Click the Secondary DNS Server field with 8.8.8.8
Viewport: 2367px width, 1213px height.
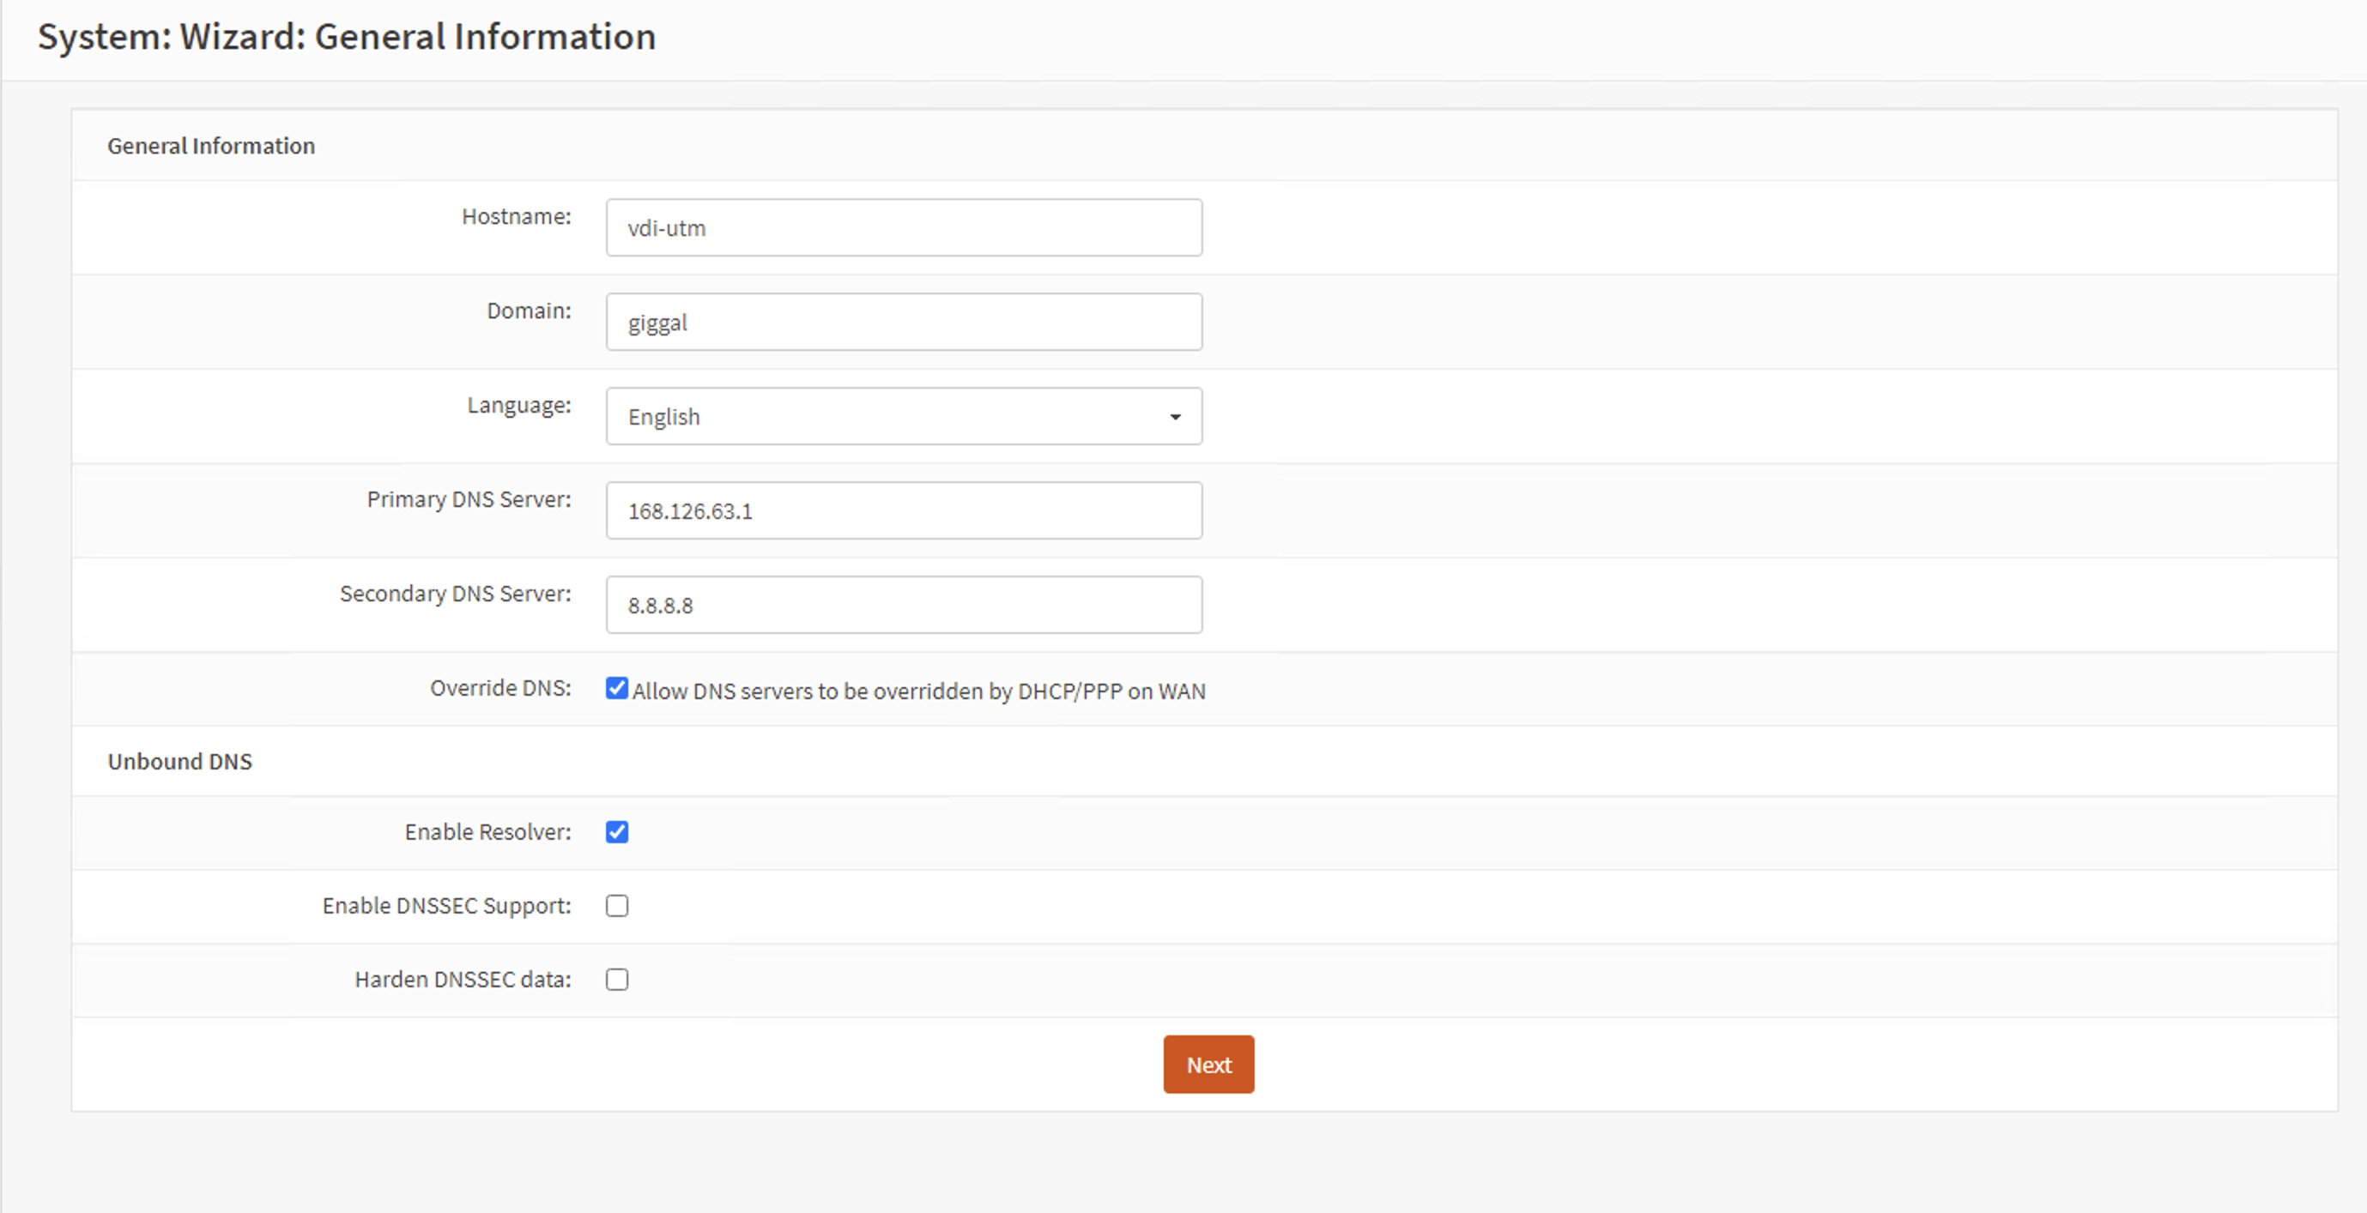click(903, 605)
